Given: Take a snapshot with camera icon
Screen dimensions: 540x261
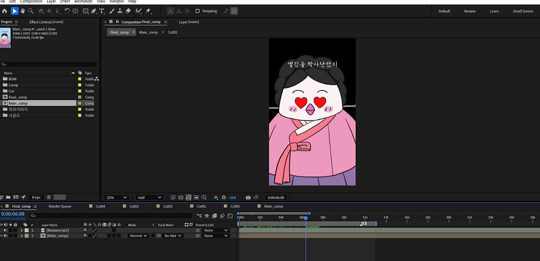Looking at the screenshot, I should click(248, 197).
